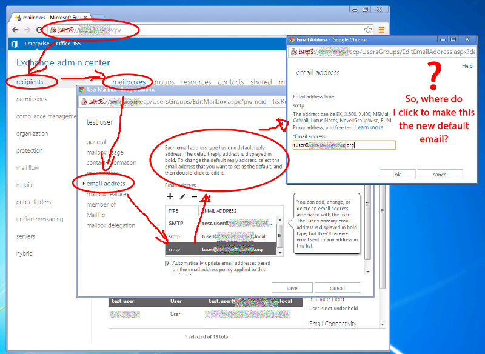Select recipients in the left navigation
Viewport: 485px width, 354px height.
[30, 82]
